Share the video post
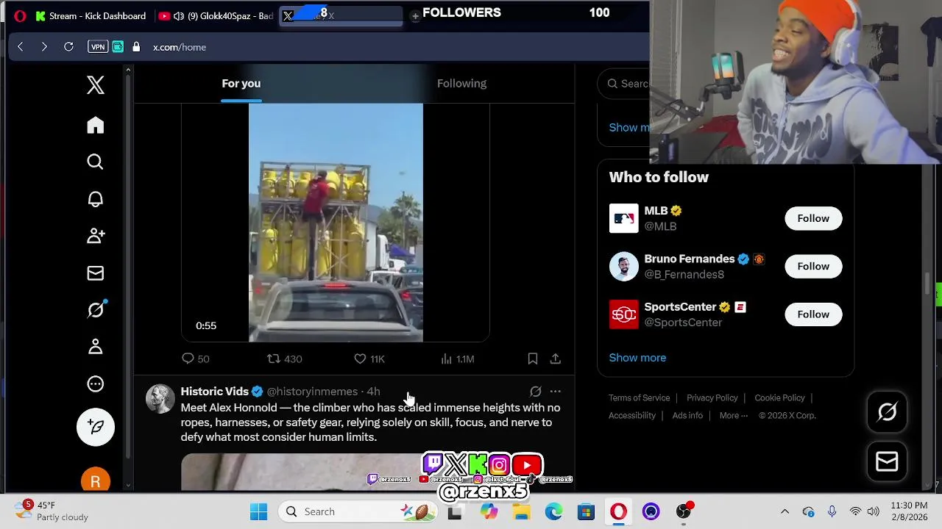This screenshot has height=529, width=942. [556, 359]
